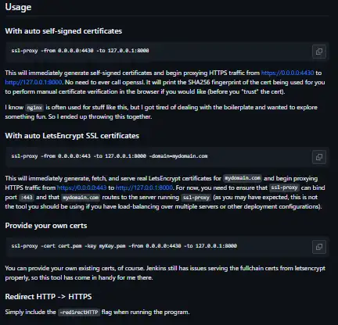
Task: Click the Usage heading
Action: (x=18, y=7)
